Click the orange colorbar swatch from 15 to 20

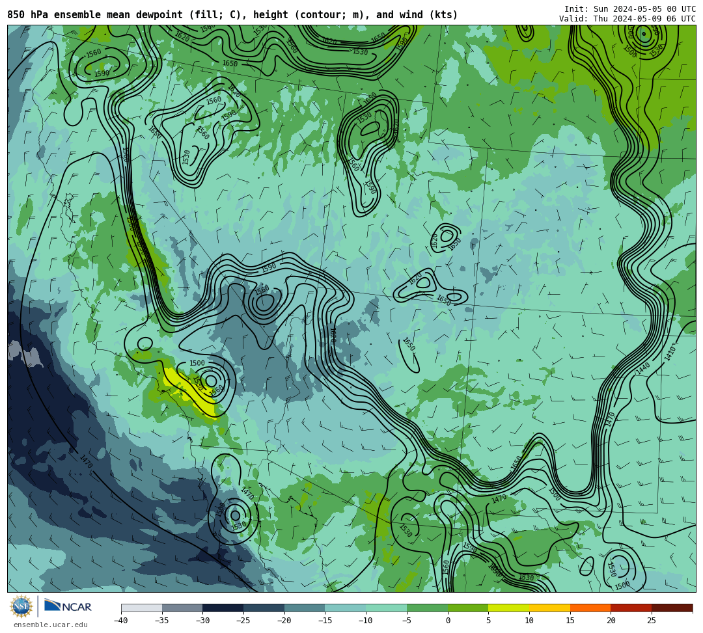pyautogui.click(x=590, y=608)
